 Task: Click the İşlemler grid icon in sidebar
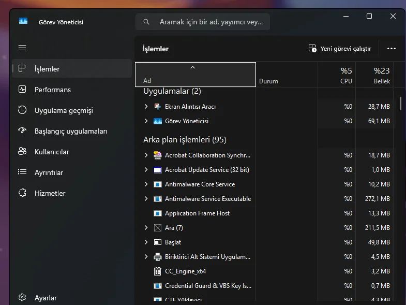click(22, 68)
